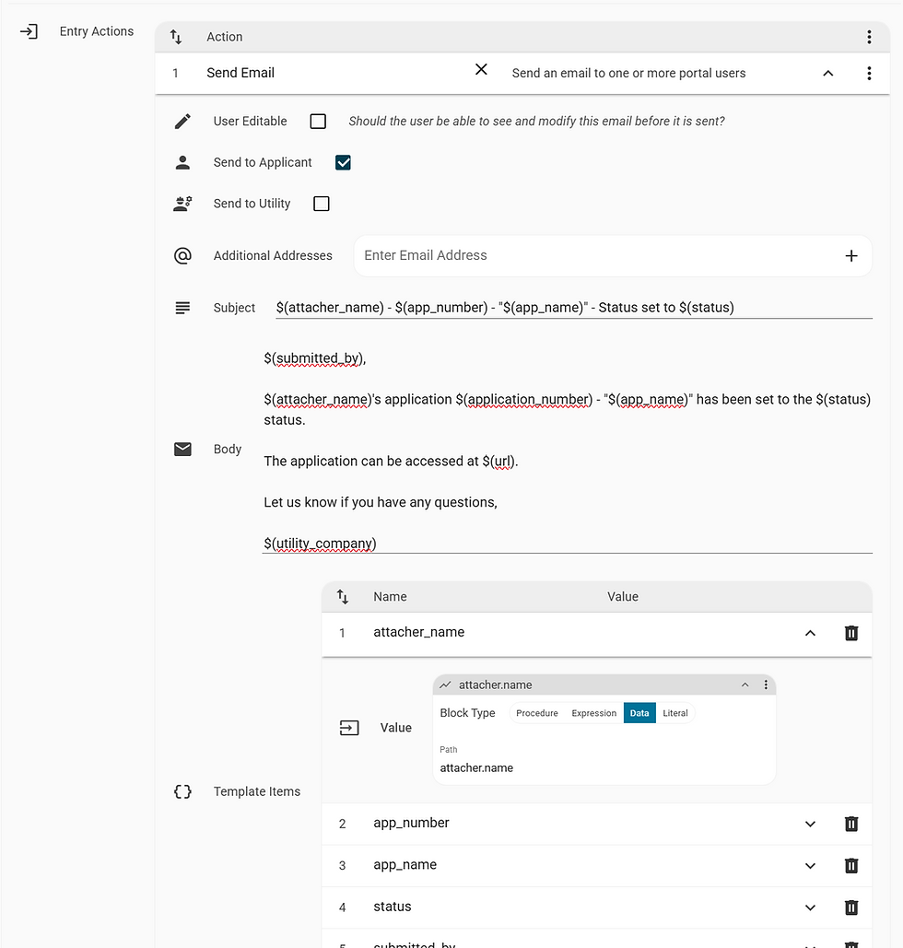Expand the app_number template item

811,824
